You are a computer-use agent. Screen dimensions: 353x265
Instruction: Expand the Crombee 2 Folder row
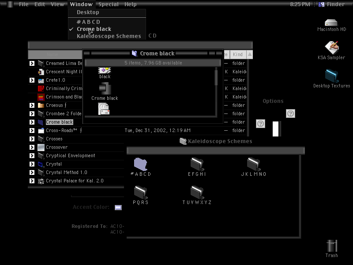point(32,114)
